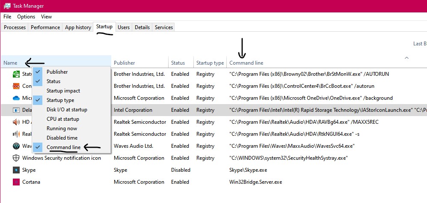Click the Skype\Skype.exe command line
The height and width of the screenshot is (203, 427).
tap(248, 170)
